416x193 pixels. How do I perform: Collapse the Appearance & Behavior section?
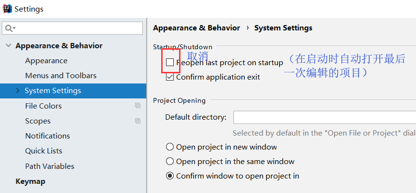click(x=9, y=46)
